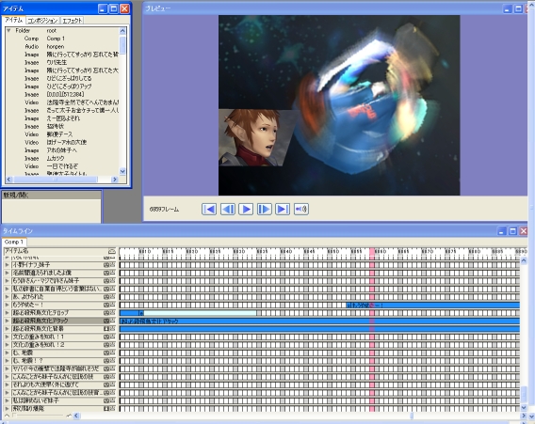
Task: Select layer name 私の辞書に自業自得という言葉はない
Action: pyautogui.click(x=57, y=289)
